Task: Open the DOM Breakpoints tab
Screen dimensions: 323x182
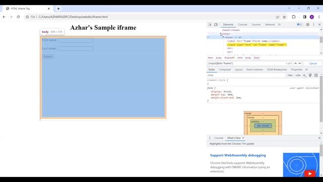Action: 277,70
